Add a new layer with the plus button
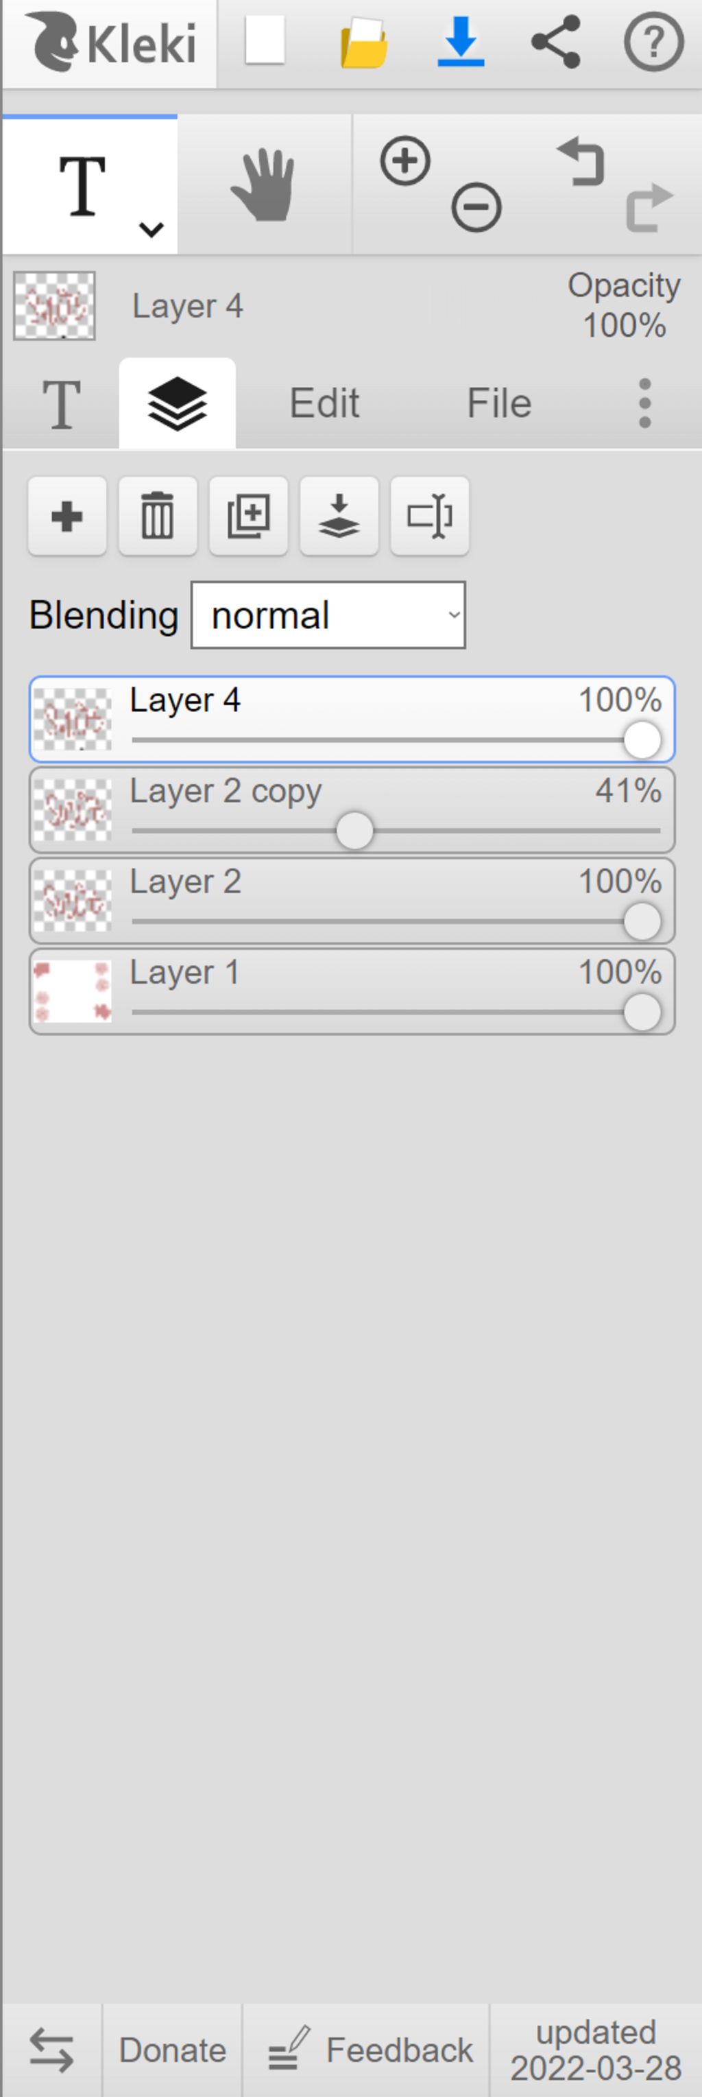This screenshot has width=702, height=2097. pyautogui.click(x=67, y=516)
